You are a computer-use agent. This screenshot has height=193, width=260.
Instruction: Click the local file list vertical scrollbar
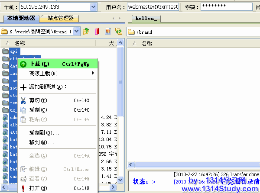click(121, 87)
